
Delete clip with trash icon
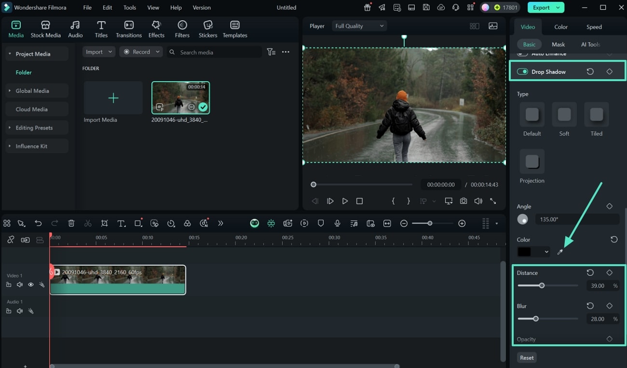coord(71,223)
